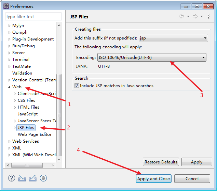
Task: Click the Apply button
Action: (x=196, y=162)
